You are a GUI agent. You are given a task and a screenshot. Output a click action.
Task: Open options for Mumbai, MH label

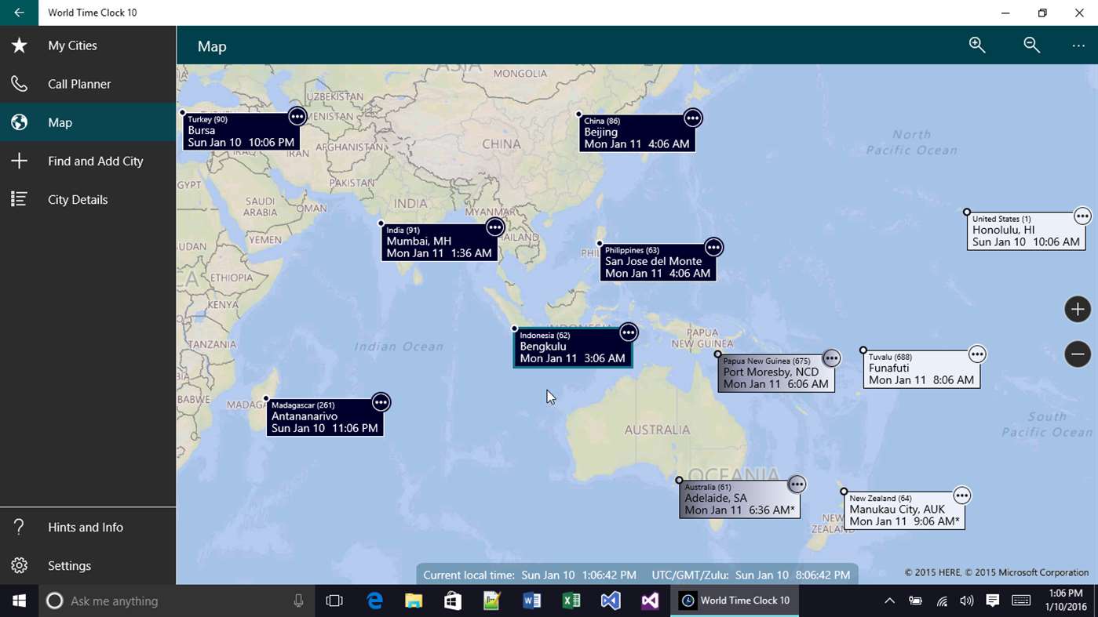click(x=494, y=227)
